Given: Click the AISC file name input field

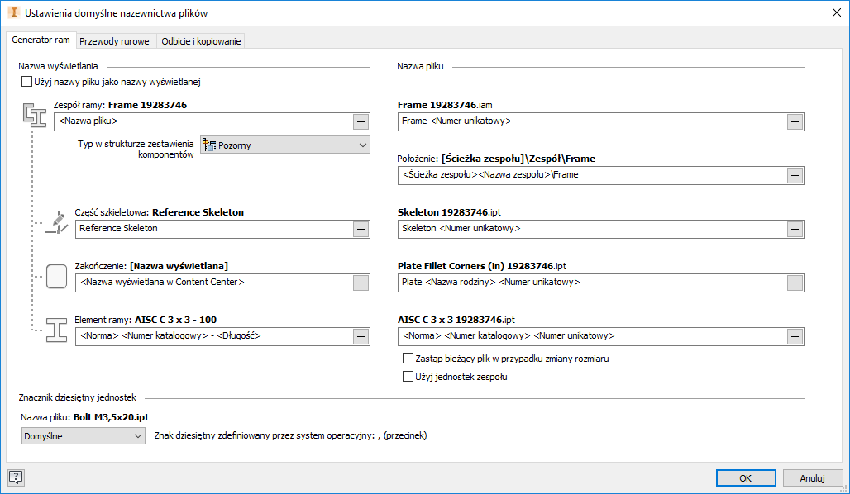Looking at the screenshot, I should pos(590,336).
